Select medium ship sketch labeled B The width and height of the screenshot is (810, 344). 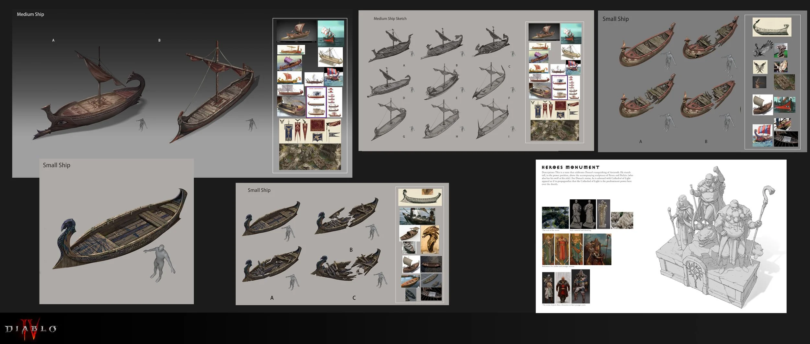tap(442, 44)
